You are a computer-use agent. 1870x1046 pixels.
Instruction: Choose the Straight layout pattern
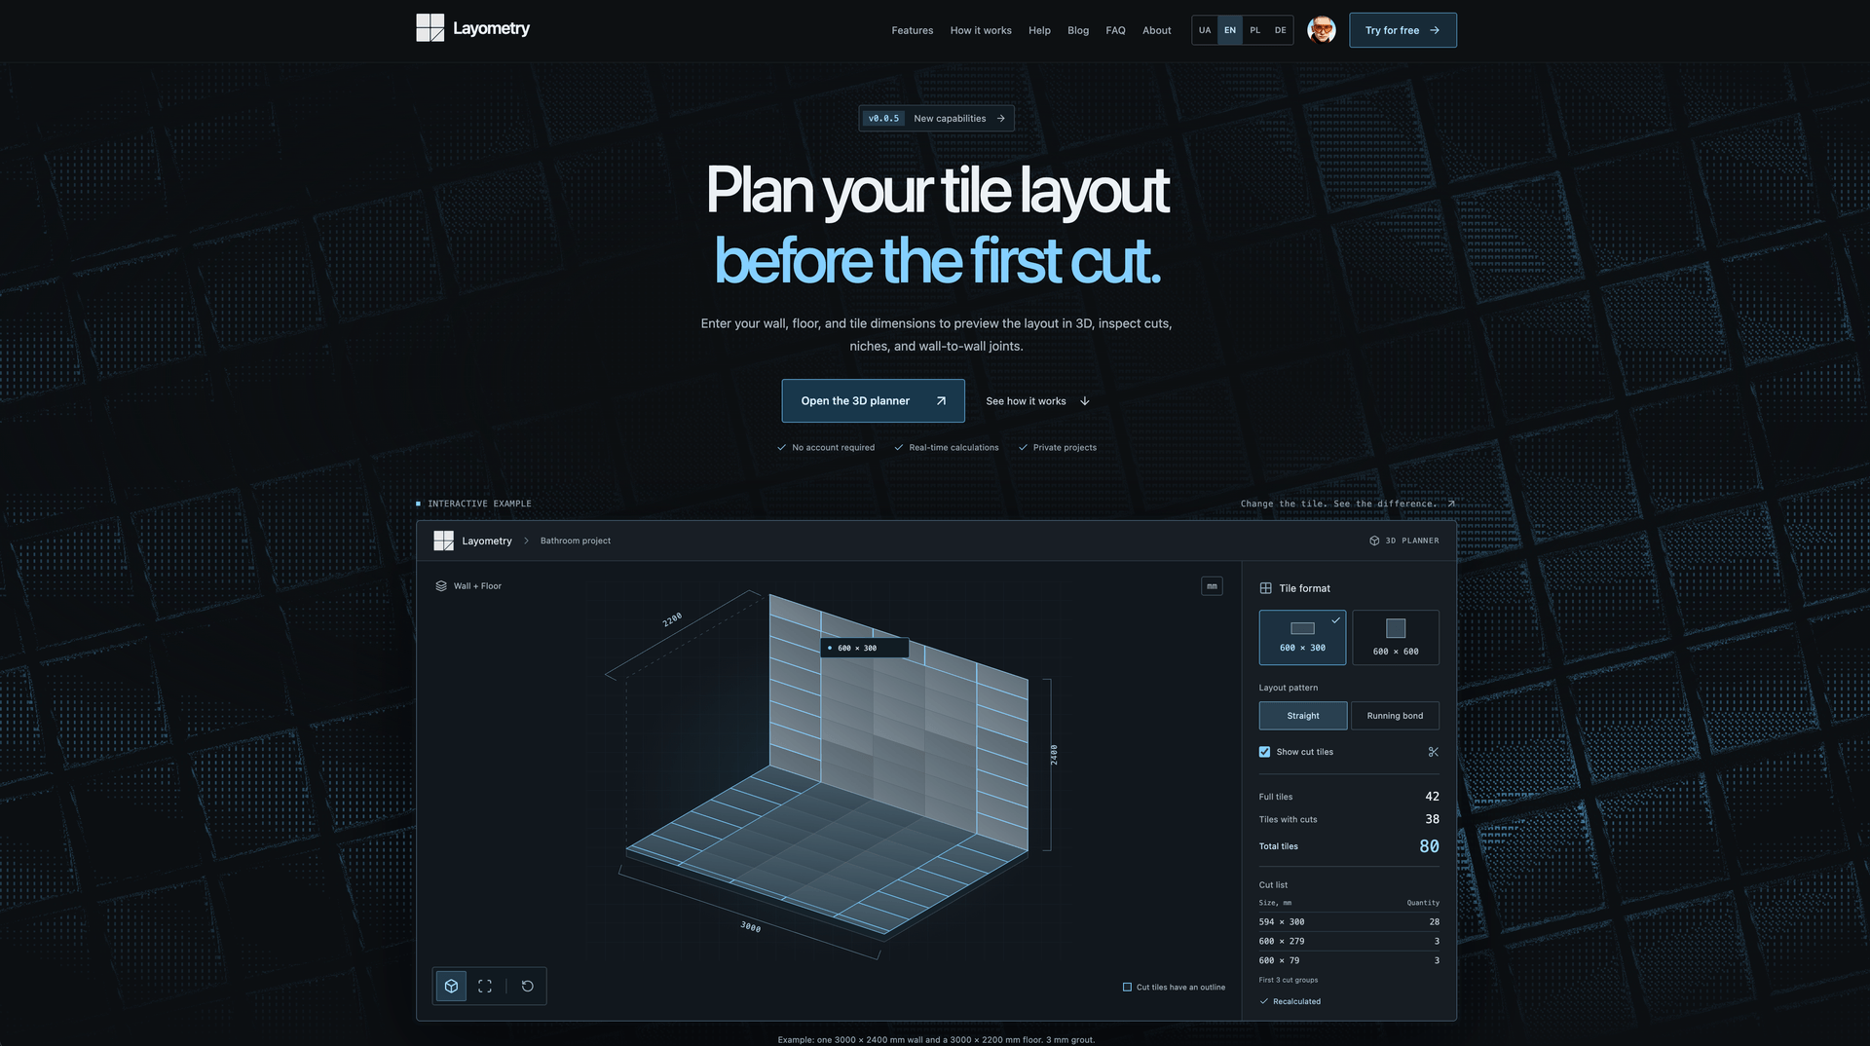pos(1303,716)
